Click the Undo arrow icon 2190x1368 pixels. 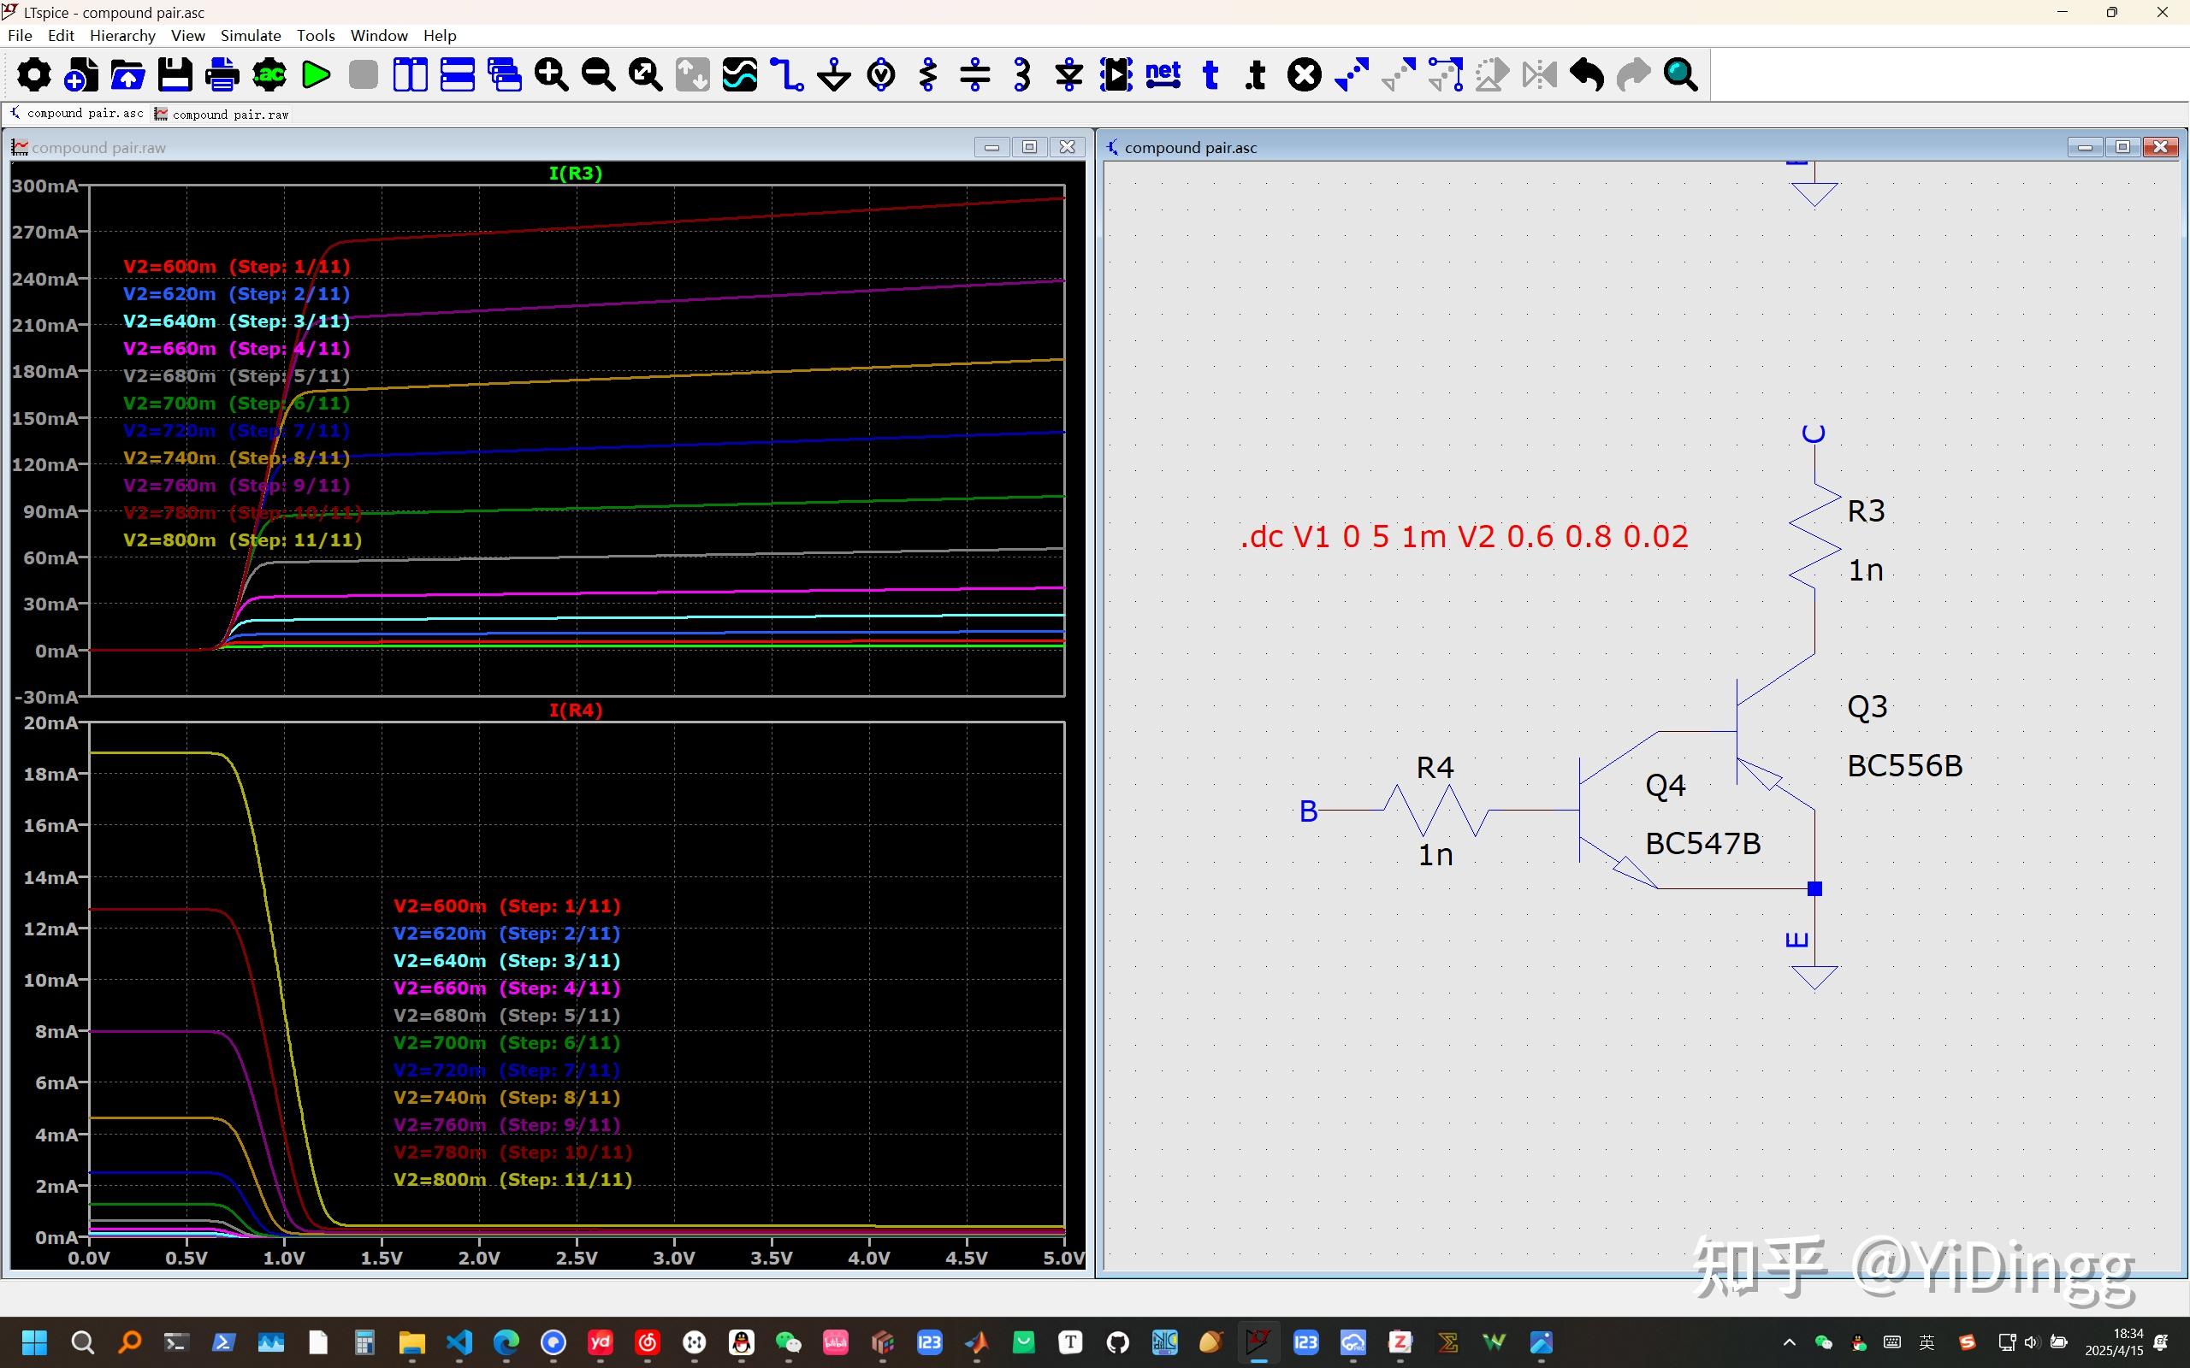[1586, 75]
